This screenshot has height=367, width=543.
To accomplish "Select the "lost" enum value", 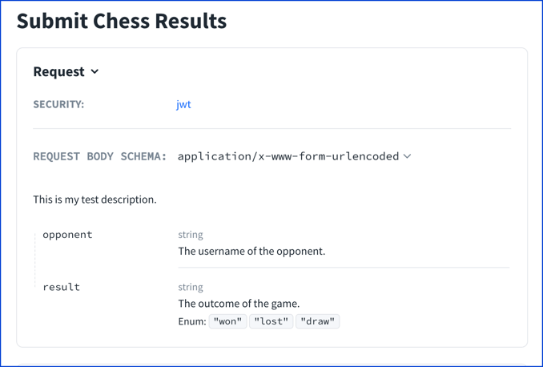I will coord(271,321).
